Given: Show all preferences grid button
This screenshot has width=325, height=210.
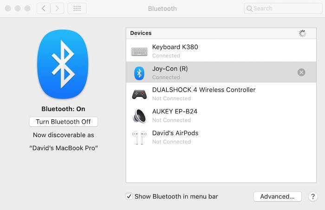Looking at the screenshot, I should tap(77, 8).
